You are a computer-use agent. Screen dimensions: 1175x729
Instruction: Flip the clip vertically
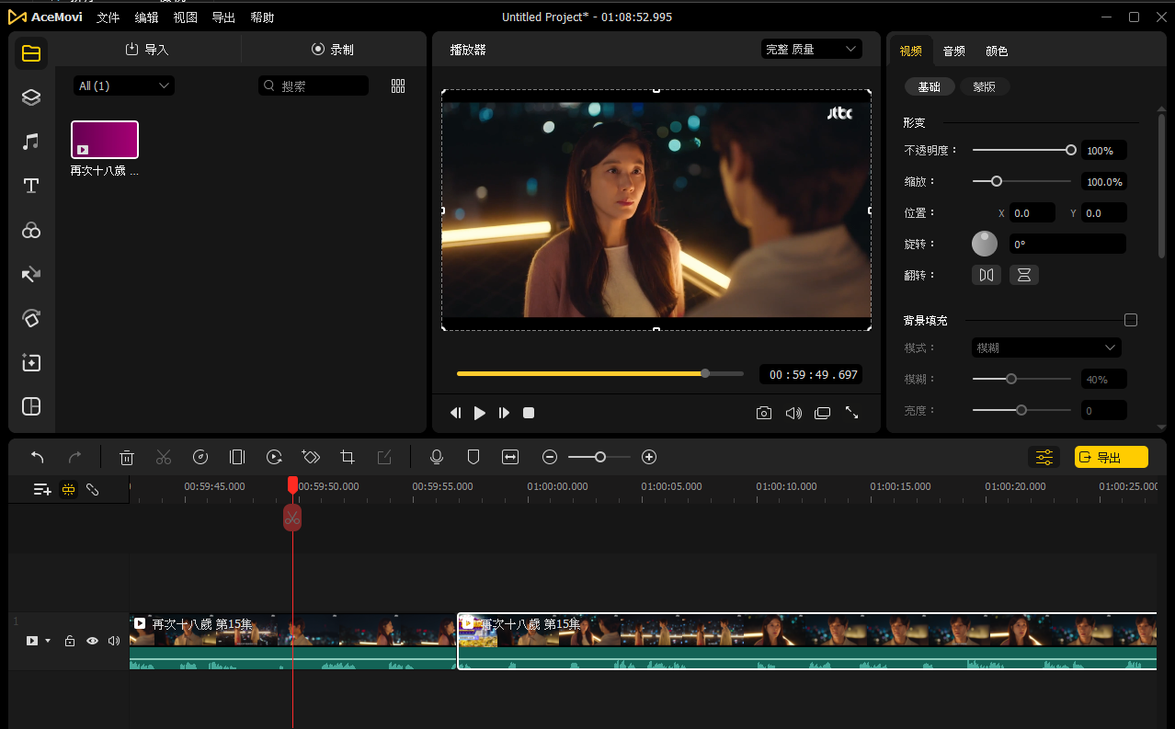(1024, 275)
